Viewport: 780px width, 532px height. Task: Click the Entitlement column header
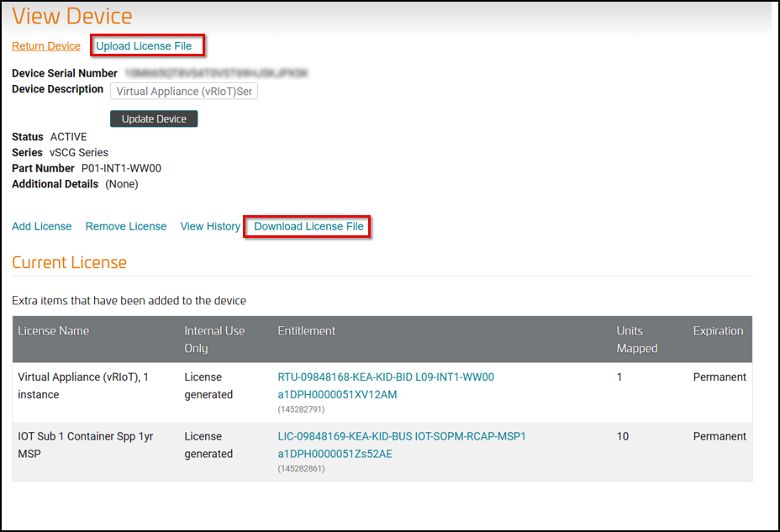coord(307,330)
